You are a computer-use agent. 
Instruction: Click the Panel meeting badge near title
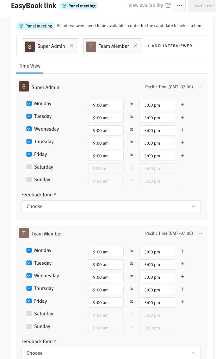79,6
